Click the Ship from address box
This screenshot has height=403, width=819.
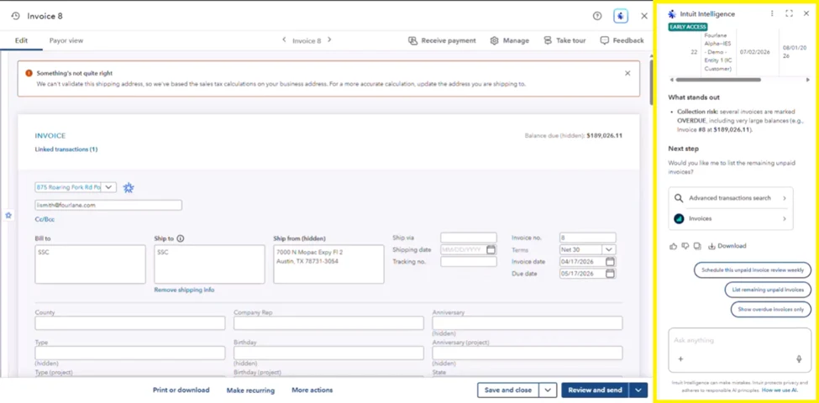[328, 264]
